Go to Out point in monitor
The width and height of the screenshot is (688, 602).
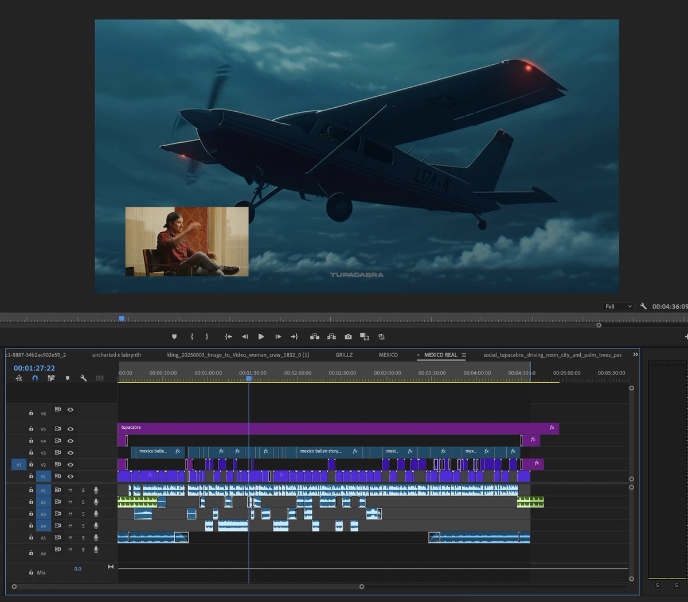tap(295, 337)
